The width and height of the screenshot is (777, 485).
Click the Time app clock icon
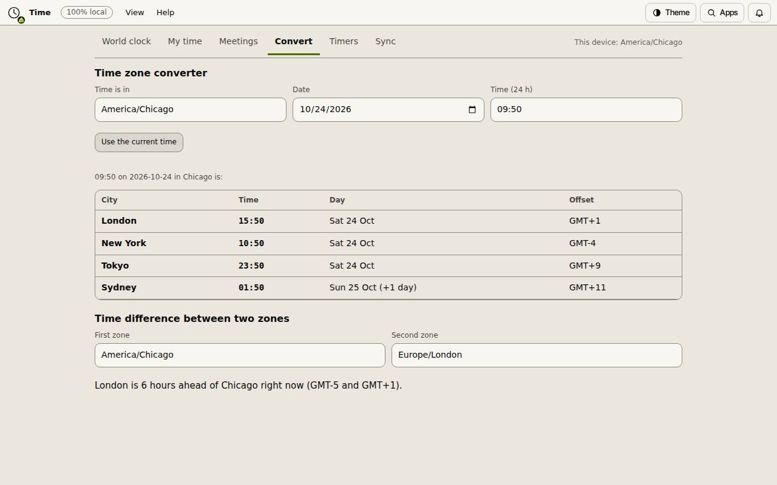[x=15, y=13]
